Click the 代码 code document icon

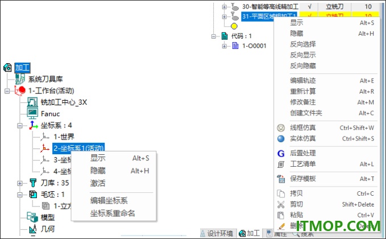pyautogui.click(x=225, y=36)
